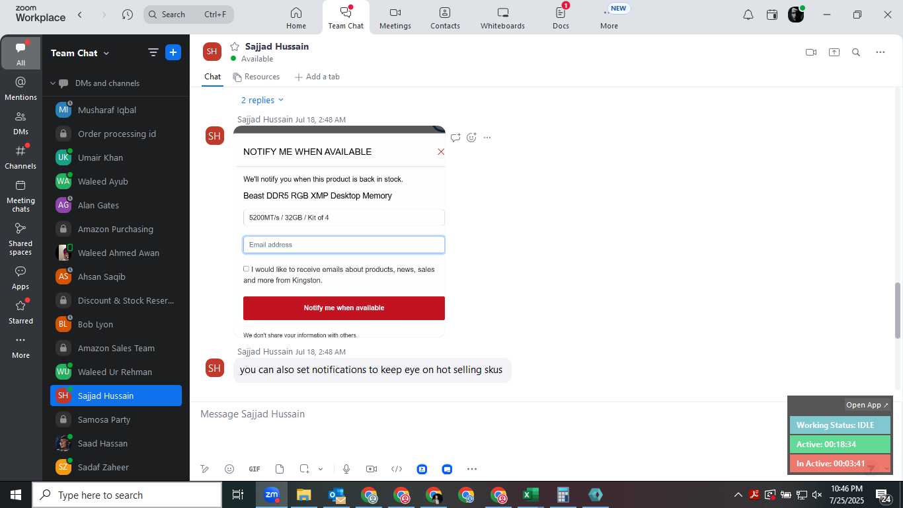This screenshot has height=508, width=903.
Task: Click the text formatting icon in composer
Action: (205, 469)
